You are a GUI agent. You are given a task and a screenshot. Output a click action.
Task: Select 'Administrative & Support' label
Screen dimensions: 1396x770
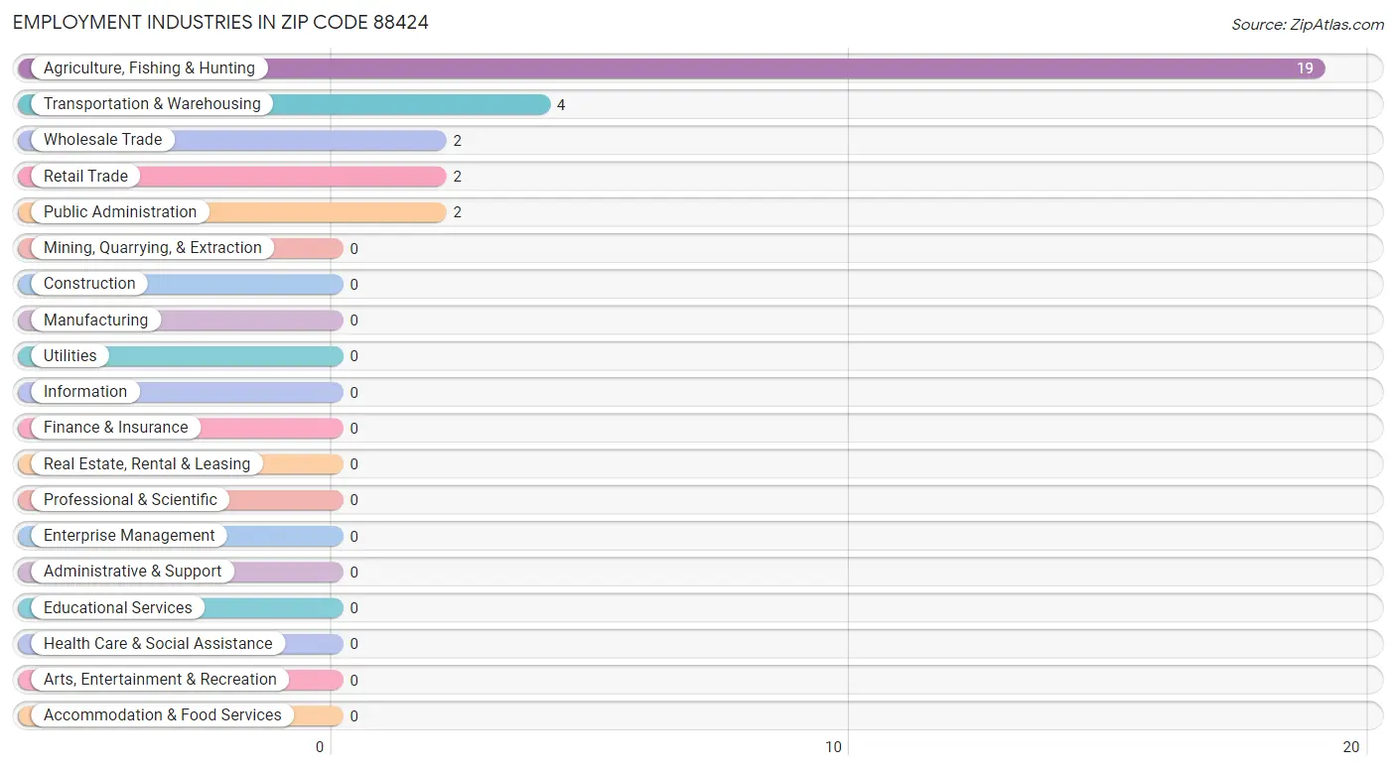pyautogui.click(x=133, y=572)
